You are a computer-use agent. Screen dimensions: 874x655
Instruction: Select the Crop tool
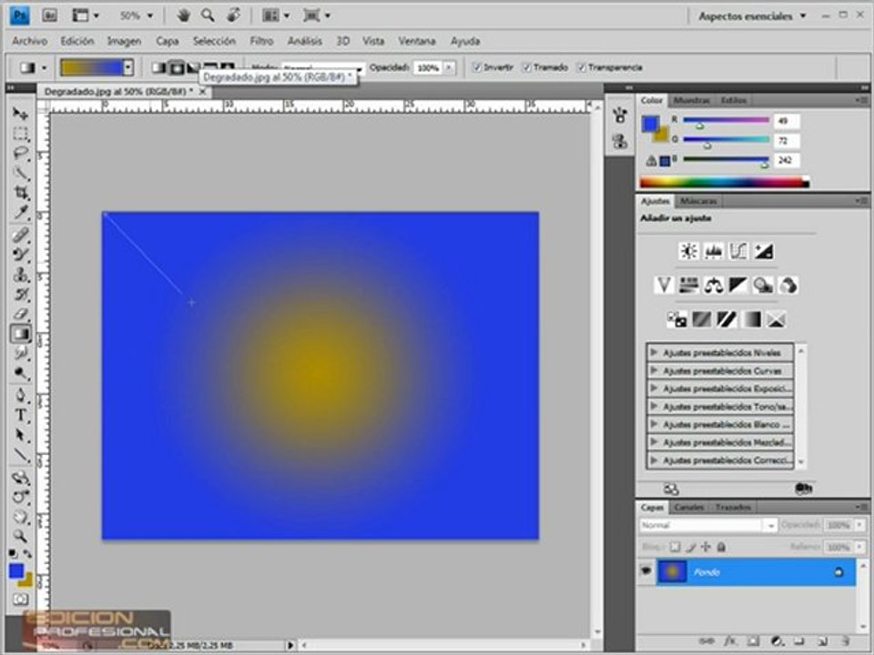pos(21,193)
